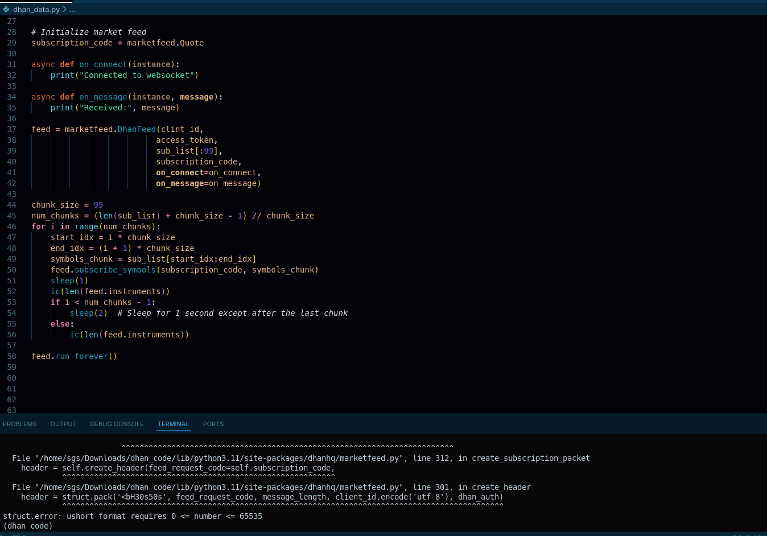This screenshot has height=536, width=767.
Task: Open the PORTS panel
Action: (x=213, y=424)
